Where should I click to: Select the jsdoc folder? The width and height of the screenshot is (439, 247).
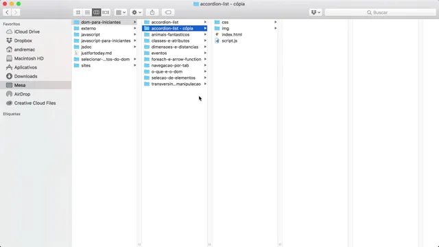tap(105, 47)
